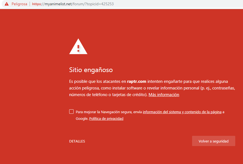Expand DETALLES to view more warning information
This screenshot has height=164, width=243.
pyautogui.click(x=77, y=141)
